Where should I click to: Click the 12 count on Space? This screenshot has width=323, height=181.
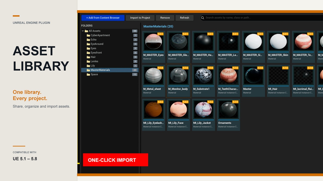tap(135, 74)
